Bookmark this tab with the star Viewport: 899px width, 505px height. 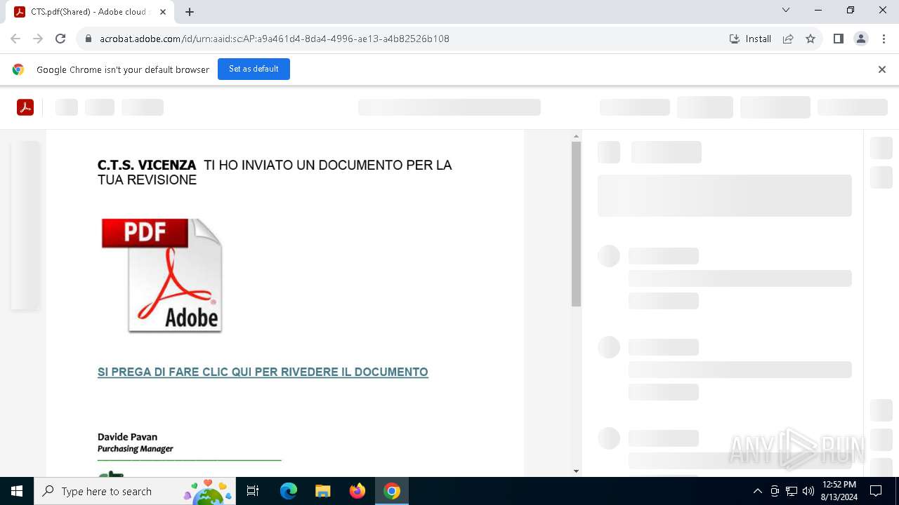(811, 39)
